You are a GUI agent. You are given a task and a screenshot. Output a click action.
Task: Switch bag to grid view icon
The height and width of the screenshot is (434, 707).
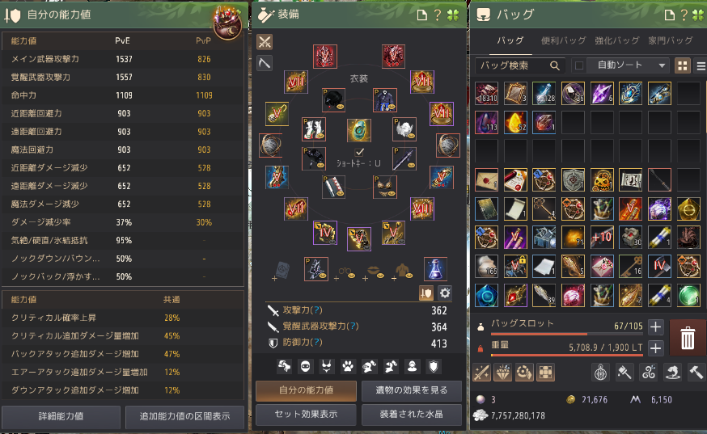683,65
